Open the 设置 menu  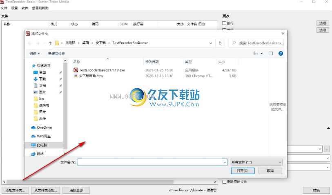(x=14, y=8)
